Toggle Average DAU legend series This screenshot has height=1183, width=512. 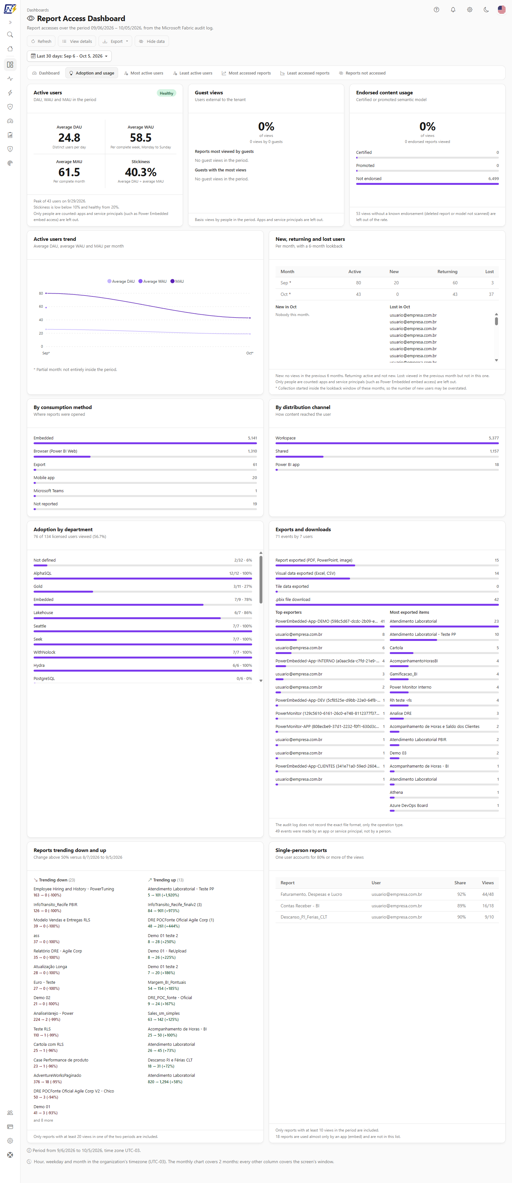(121, 281)
